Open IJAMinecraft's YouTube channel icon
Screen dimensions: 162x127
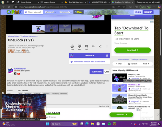click(x=18, y=74)
